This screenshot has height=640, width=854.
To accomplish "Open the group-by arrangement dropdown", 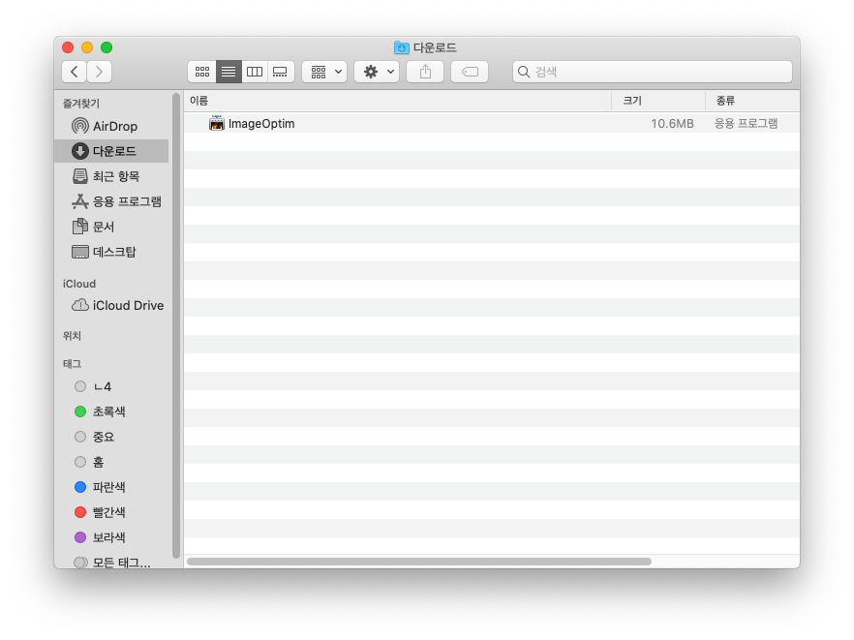I will tap(324, 72).
